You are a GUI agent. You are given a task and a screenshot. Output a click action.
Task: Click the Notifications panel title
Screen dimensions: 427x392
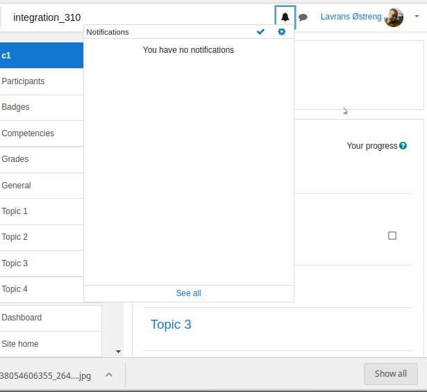[108, 32]
